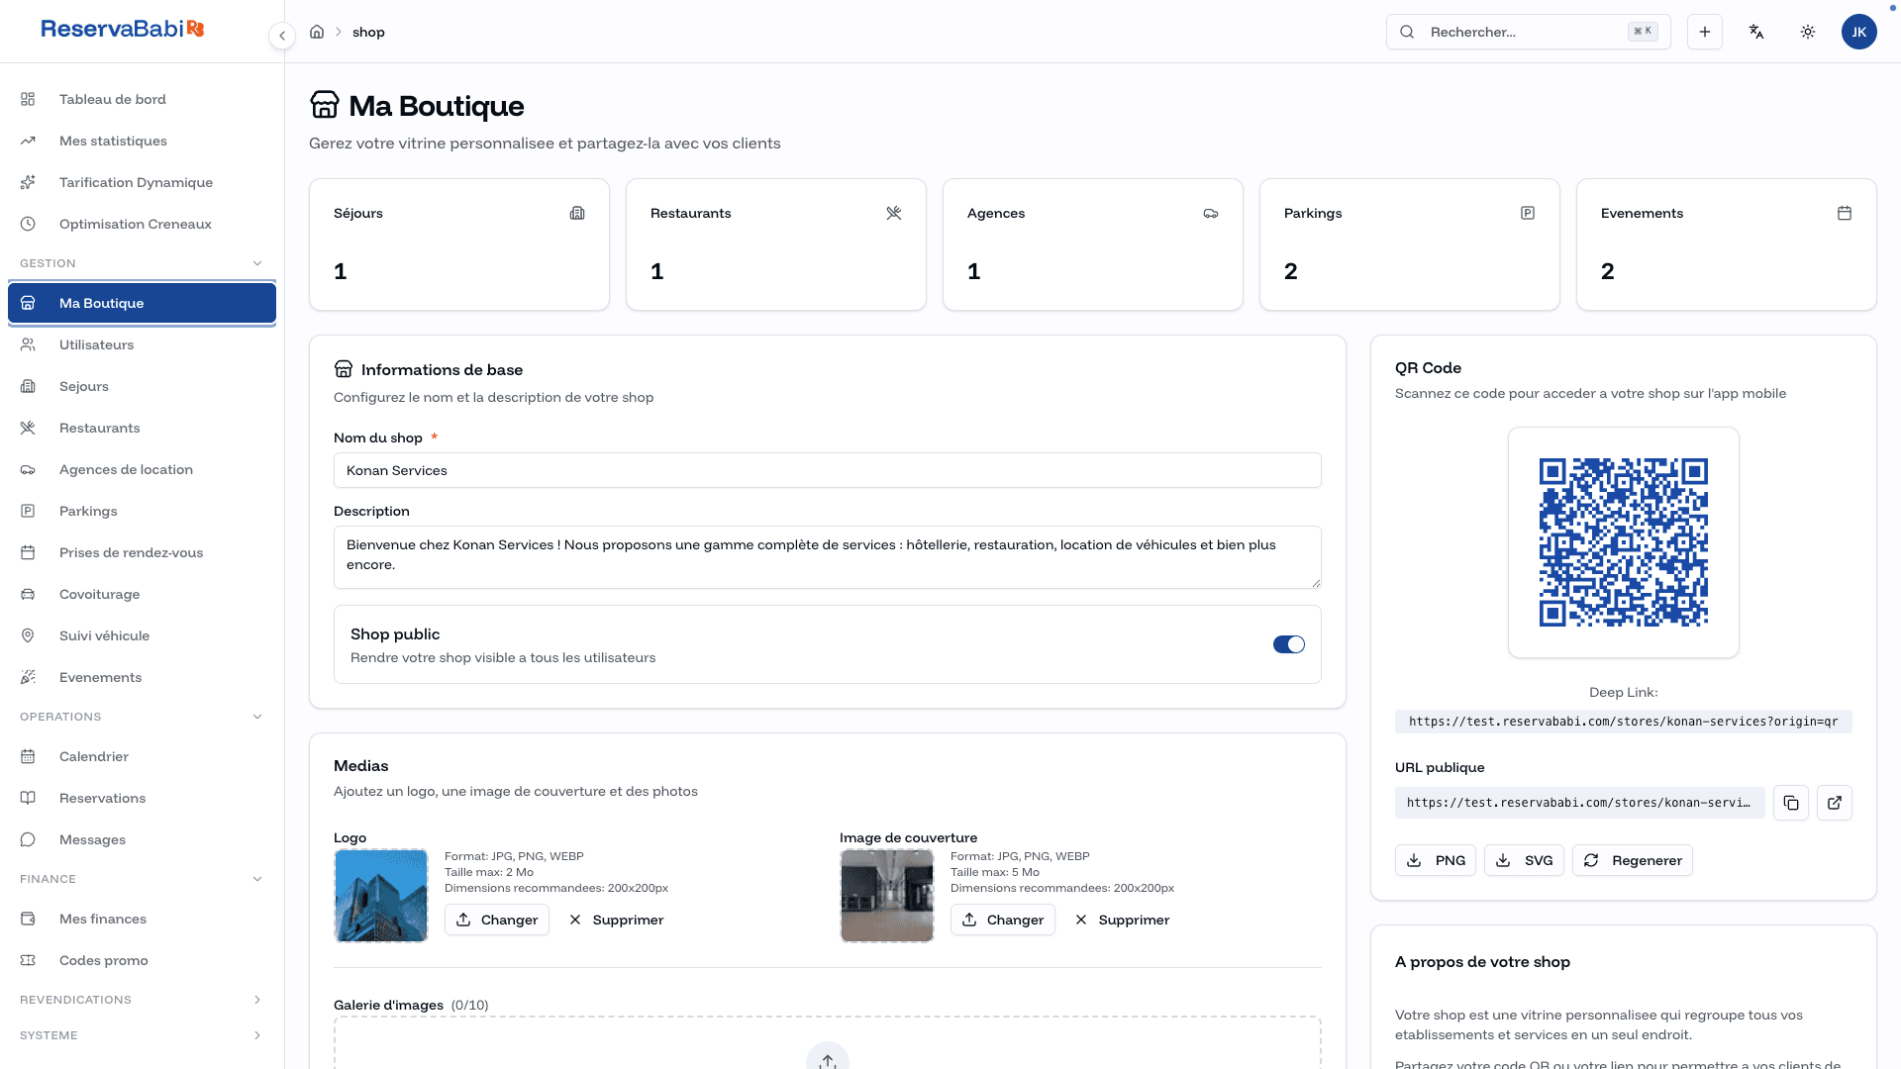The image size is (1901, 1069).
Task: Open Tarification Dynamique in sidebar
Action: tap(136, 182)
